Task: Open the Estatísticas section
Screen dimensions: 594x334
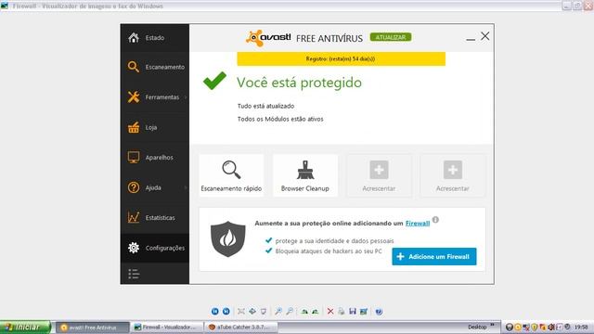Action: [x=155, y=218]
